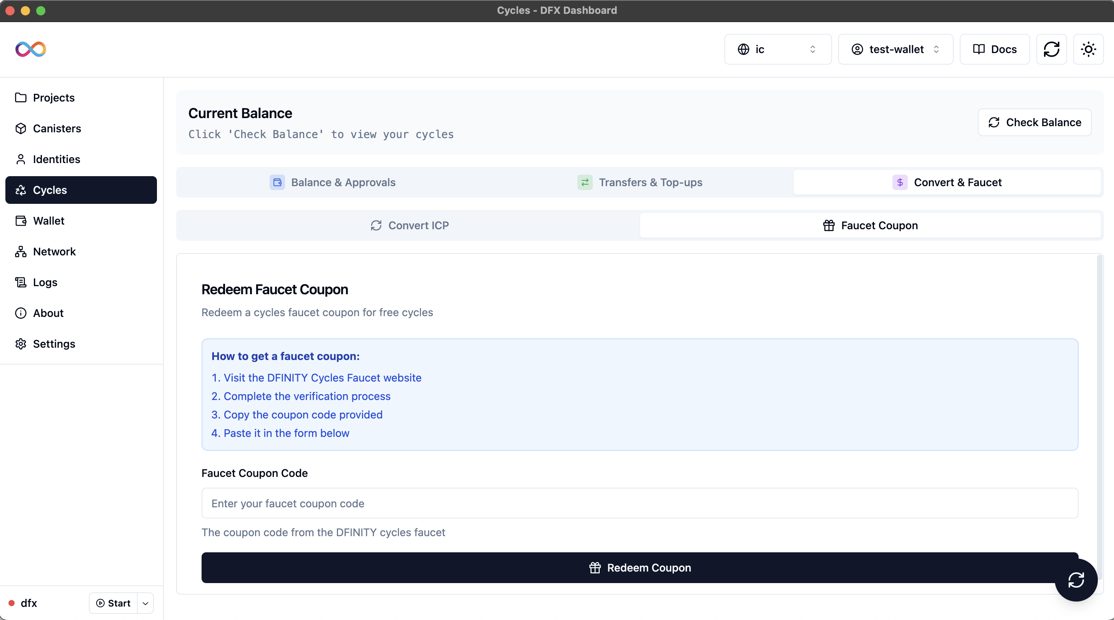The image size is (1114, 620).
Task: Click the Redeem Coupon button
Action: [x=640, y=567]
